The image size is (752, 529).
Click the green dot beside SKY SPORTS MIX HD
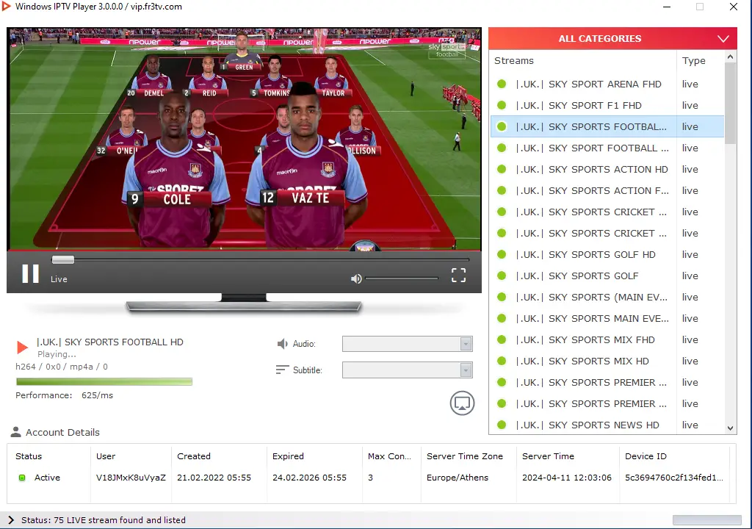(502, 361)
